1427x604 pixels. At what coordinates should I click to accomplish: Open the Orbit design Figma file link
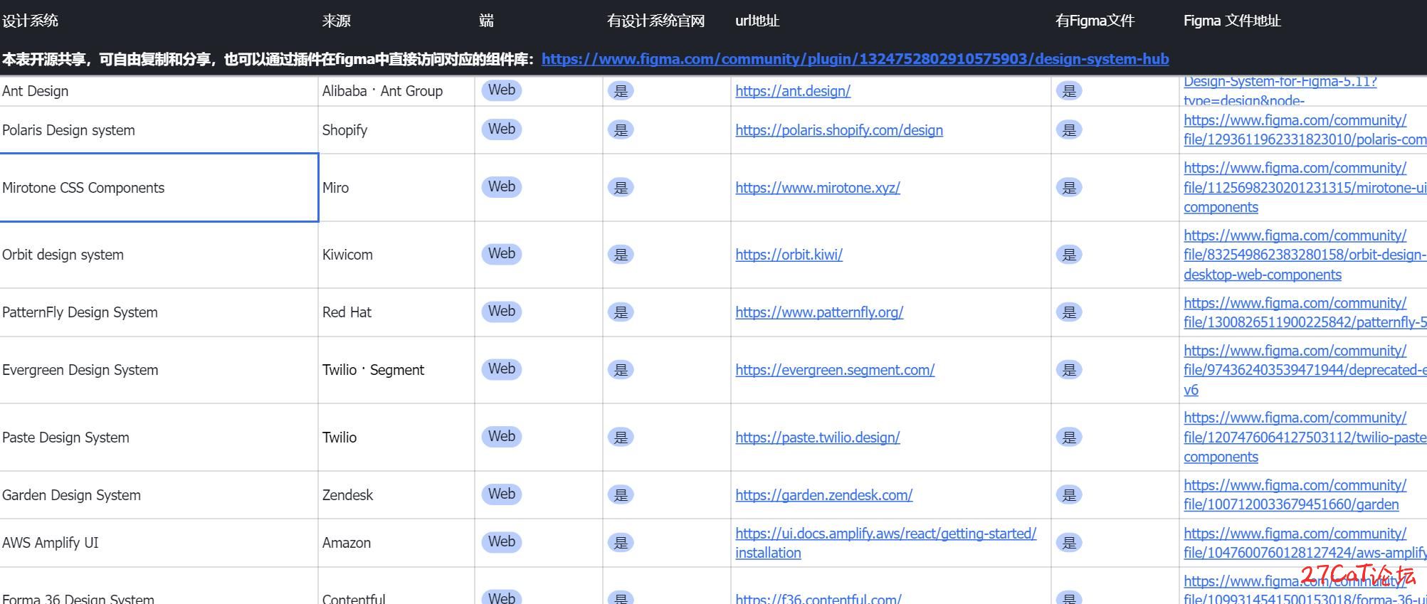click(1305, 255)
